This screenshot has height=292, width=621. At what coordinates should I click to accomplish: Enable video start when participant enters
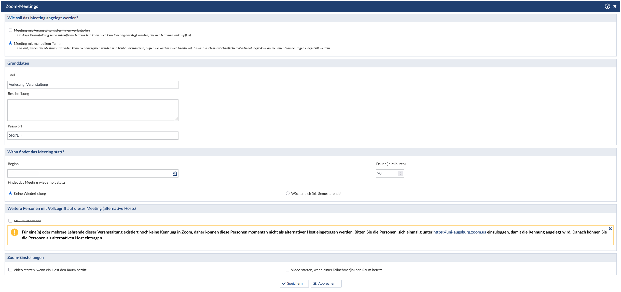point(287,270)
